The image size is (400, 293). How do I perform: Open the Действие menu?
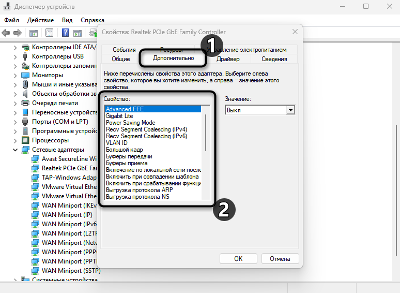pyautogui.click(x=40, y=20)
